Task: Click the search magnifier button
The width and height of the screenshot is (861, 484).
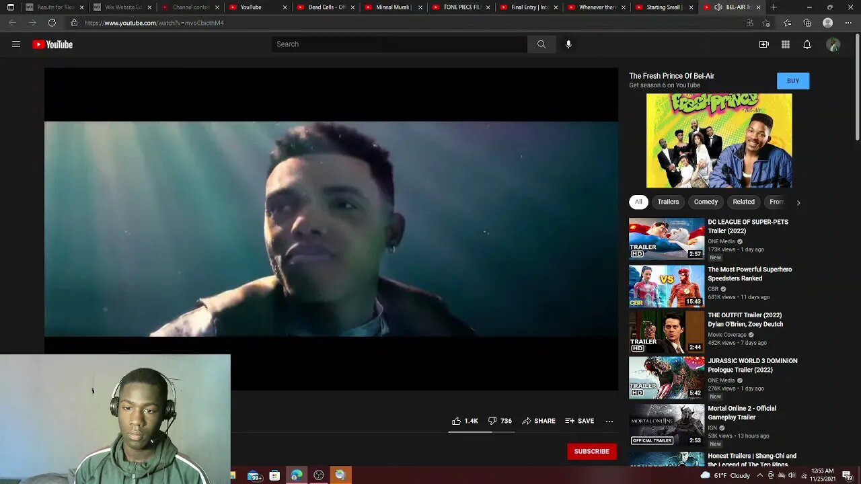Action: tap(541, 44)
